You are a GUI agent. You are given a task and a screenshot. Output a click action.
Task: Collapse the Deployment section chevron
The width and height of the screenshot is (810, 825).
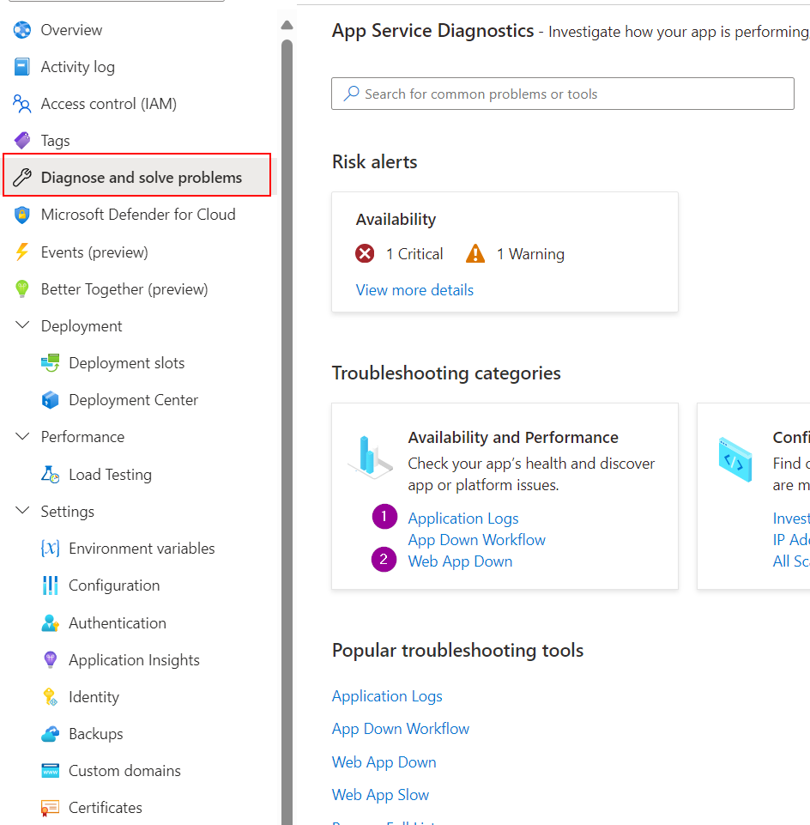pyautogui.click(x=22, y=325)
